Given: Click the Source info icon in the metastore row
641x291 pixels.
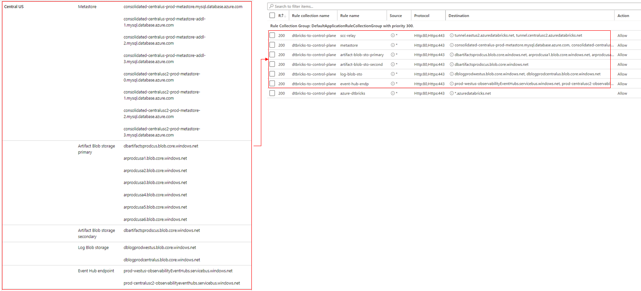Looking at the screenshot, I should [x=392, y=45].
